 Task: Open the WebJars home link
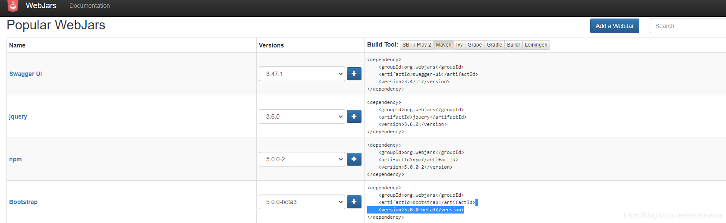[41, 6]
